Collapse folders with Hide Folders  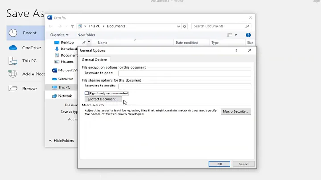point(61,141)
